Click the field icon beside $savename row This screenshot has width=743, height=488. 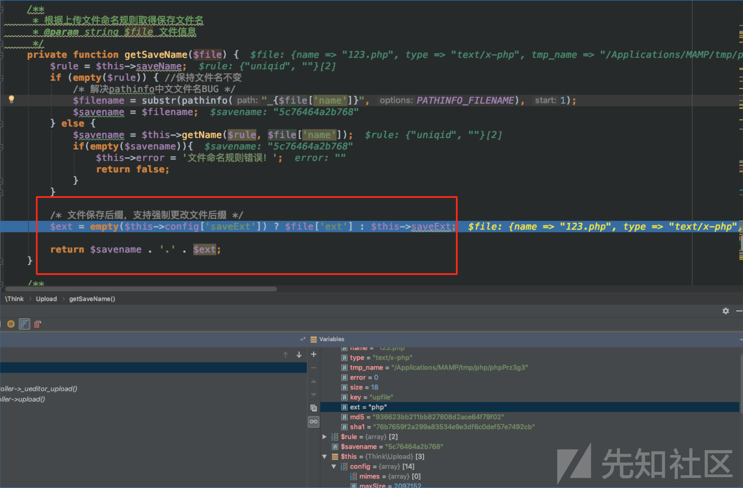pos(335,447)
